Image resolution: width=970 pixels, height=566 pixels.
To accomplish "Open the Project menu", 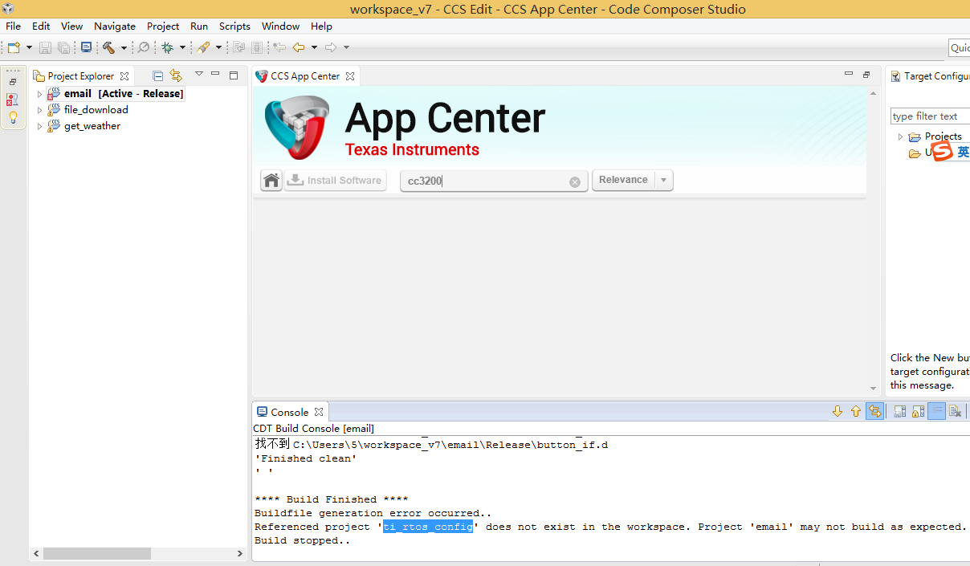I will click(x=163, y=26).
